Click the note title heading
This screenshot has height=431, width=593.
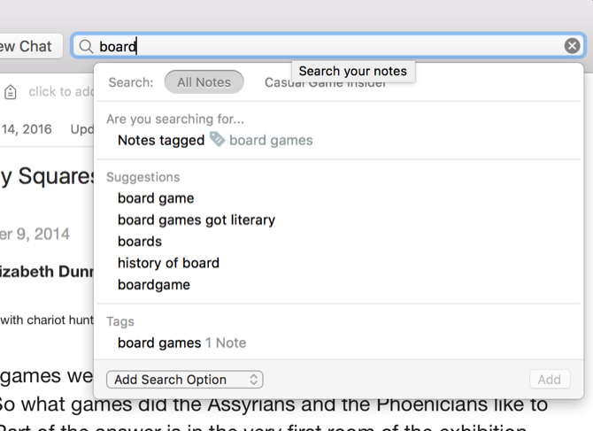[46, 176]
